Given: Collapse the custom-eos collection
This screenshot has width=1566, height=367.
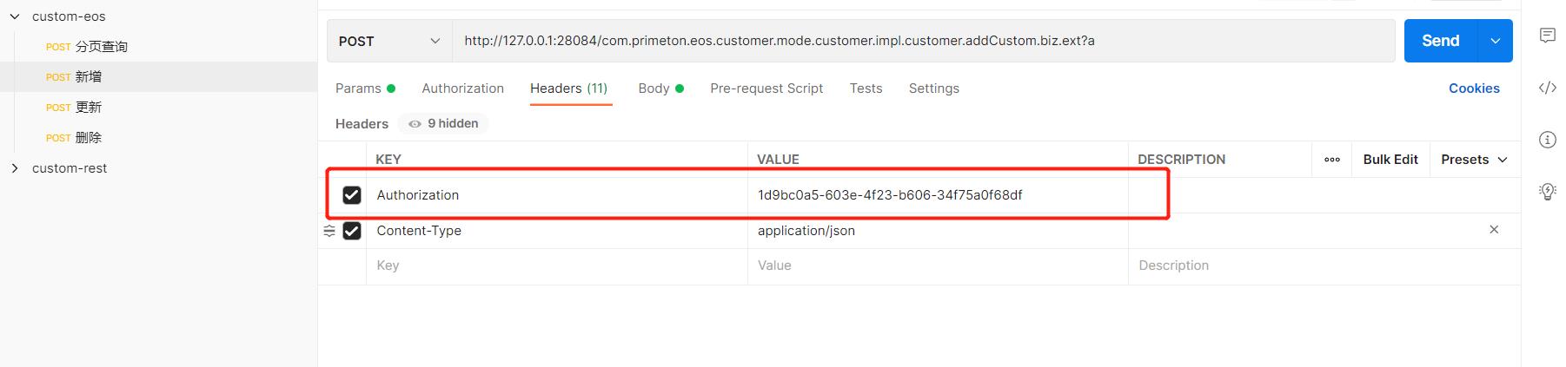Looking at the screenshot, I should tap(15, 16).
